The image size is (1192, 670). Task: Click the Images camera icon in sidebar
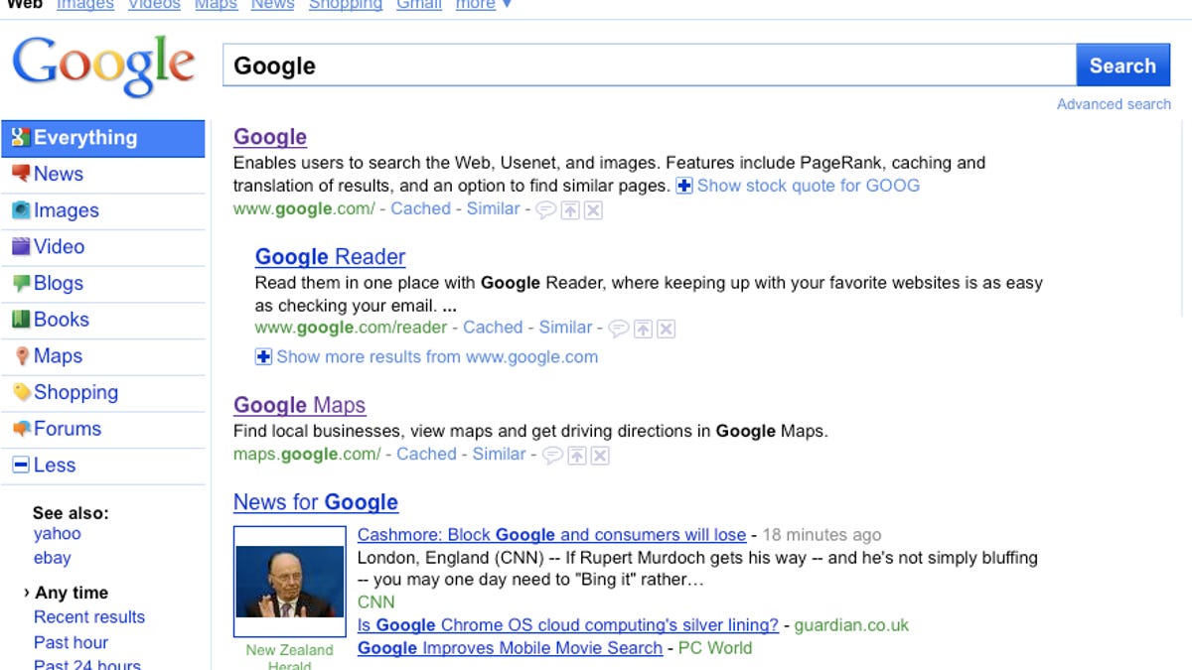(21, 210)
